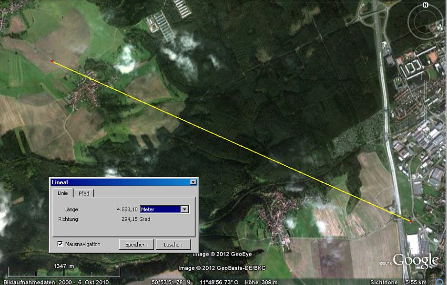Close the Lineal dialog
Screen dimensions: 447x285
click(193, 182)
